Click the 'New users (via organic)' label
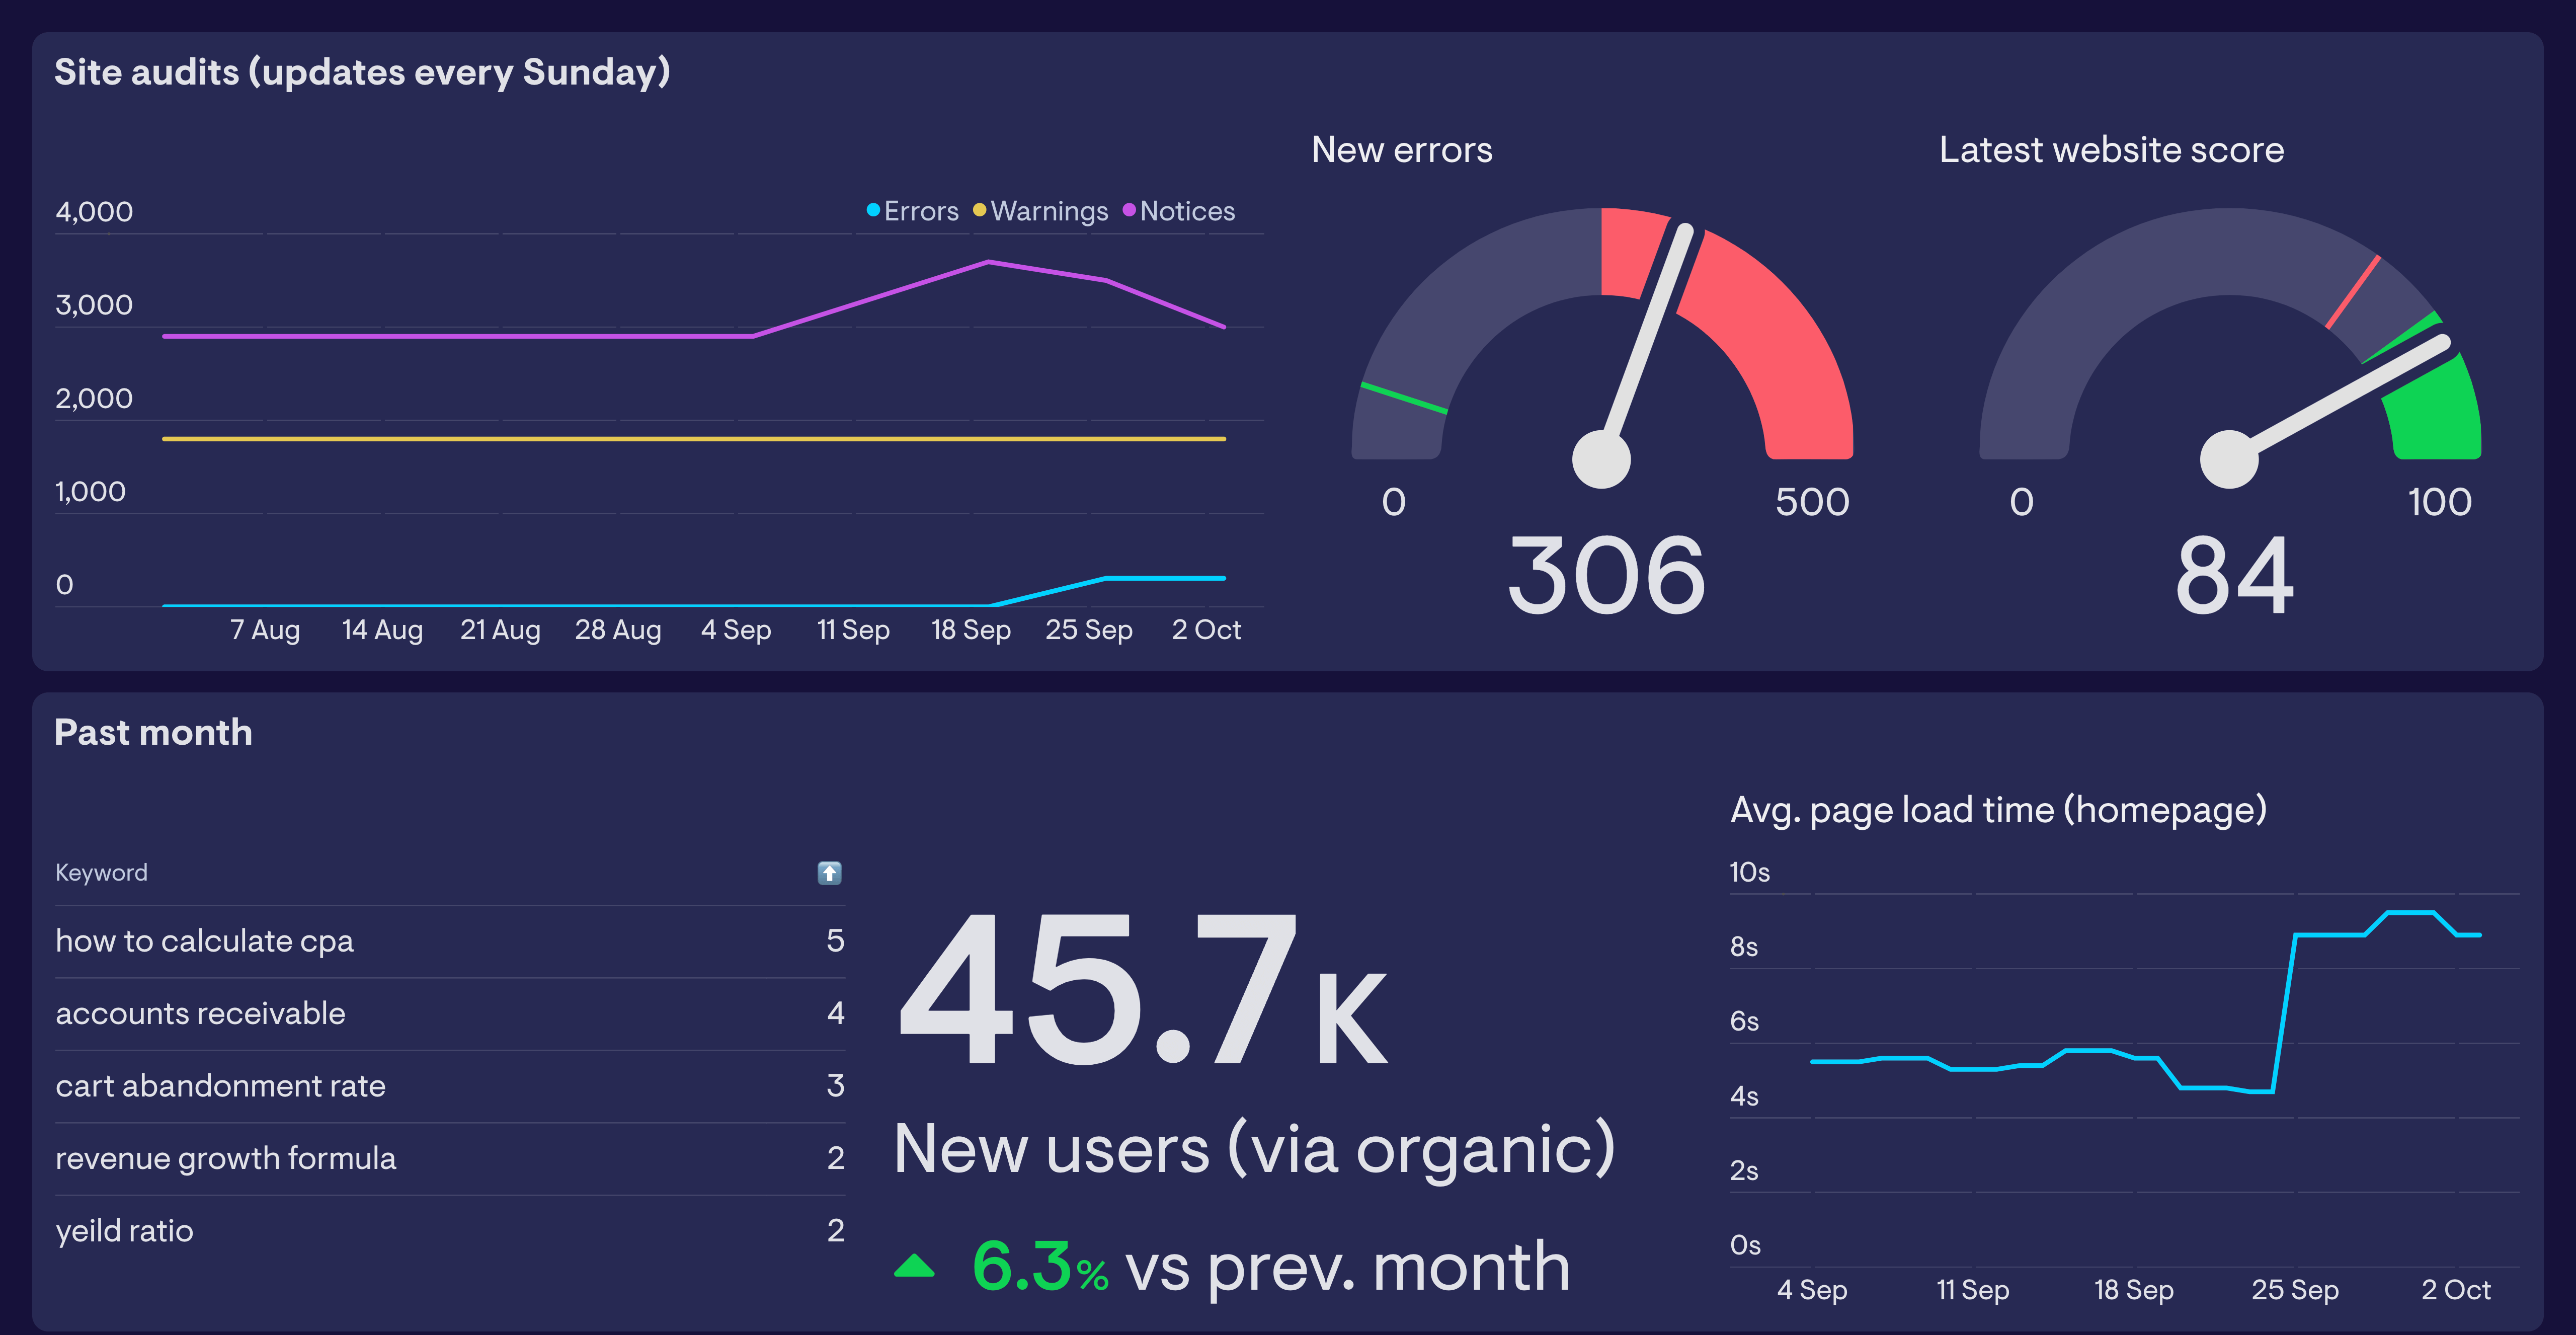This screenshot has width=2576, height=1335. point(1255,1150)
